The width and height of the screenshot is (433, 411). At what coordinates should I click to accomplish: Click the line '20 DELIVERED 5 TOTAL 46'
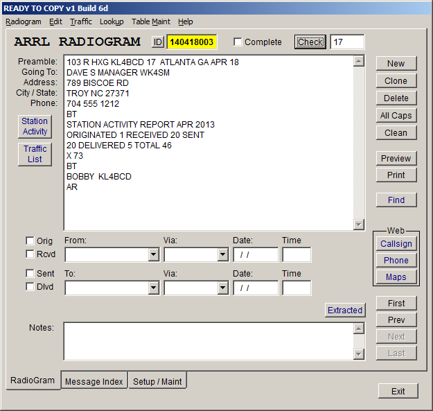pos(118,146)
